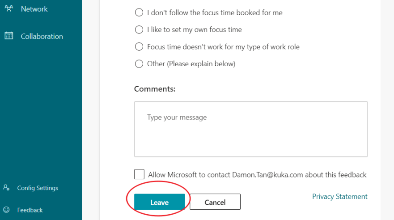Select the "Other (Please explain below)" option
The height and width of the screenshot is (220, 394).
tap(139, 63)
